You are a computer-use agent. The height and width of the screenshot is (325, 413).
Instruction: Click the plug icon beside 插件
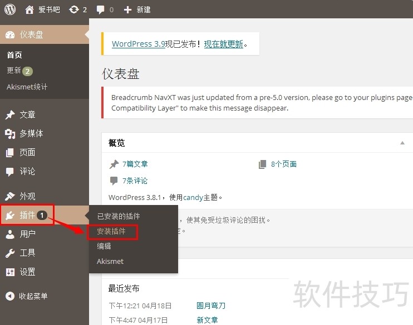point(10,216)
